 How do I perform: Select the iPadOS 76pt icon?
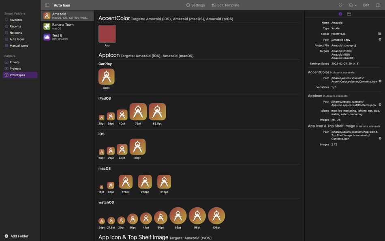click(x=138, y=112)
